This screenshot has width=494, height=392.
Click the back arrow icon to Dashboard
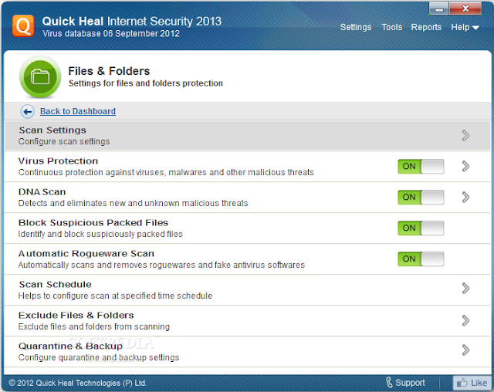click(x=28, y=111)
